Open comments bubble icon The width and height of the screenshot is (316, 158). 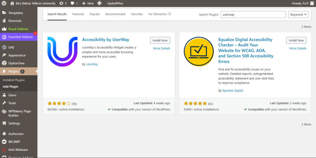click(x=72, y=3)
